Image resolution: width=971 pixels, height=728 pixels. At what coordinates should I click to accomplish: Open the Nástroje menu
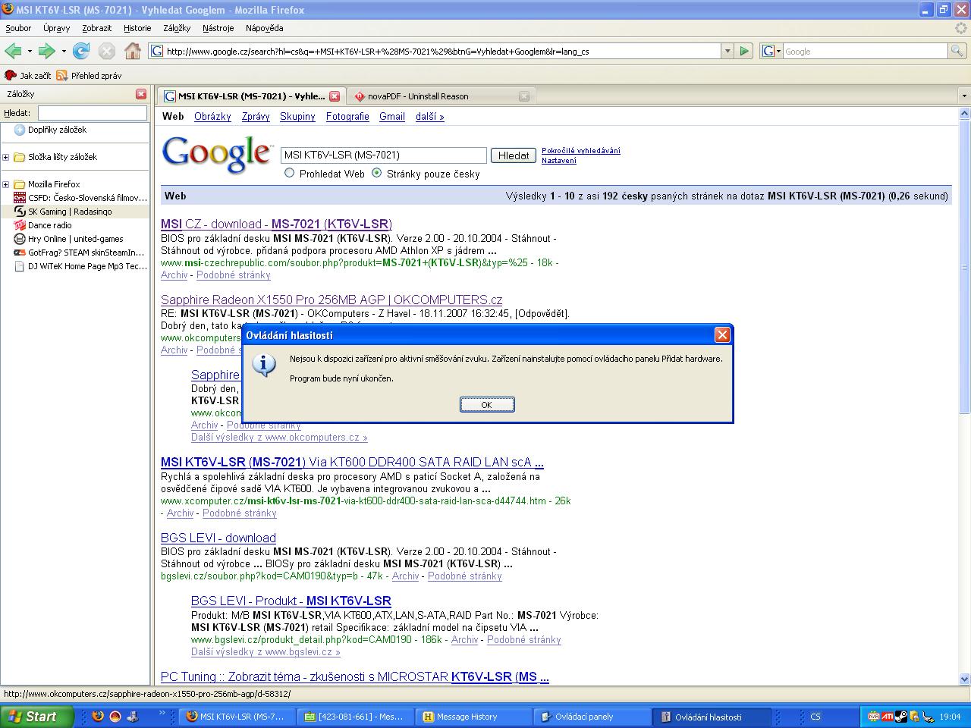[218, 28]
